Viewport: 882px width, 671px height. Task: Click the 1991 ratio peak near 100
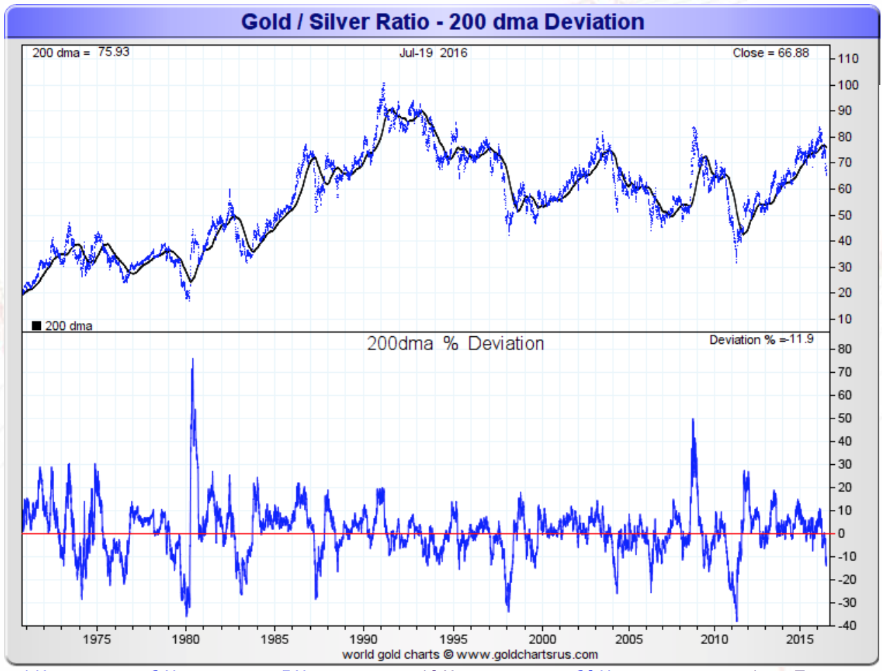[x=383, y=84]
